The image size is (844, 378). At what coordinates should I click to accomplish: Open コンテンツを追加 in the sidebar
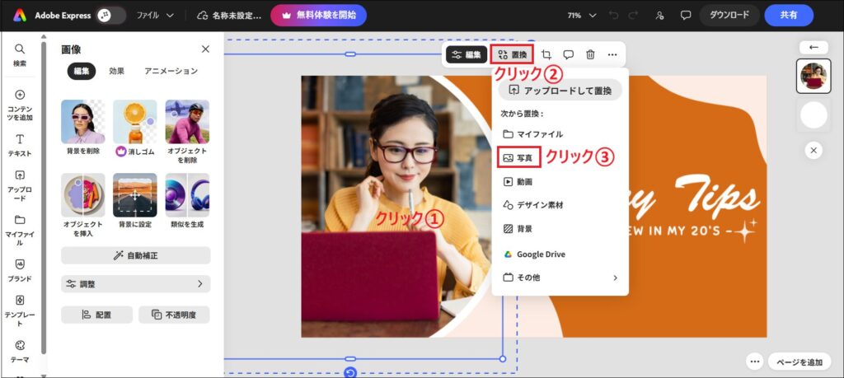[20, 105]
